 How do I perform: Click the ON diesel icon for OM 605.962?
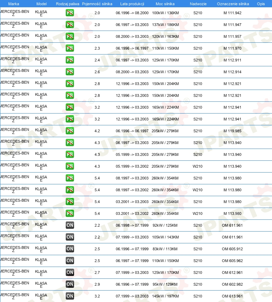coord(70,261)
